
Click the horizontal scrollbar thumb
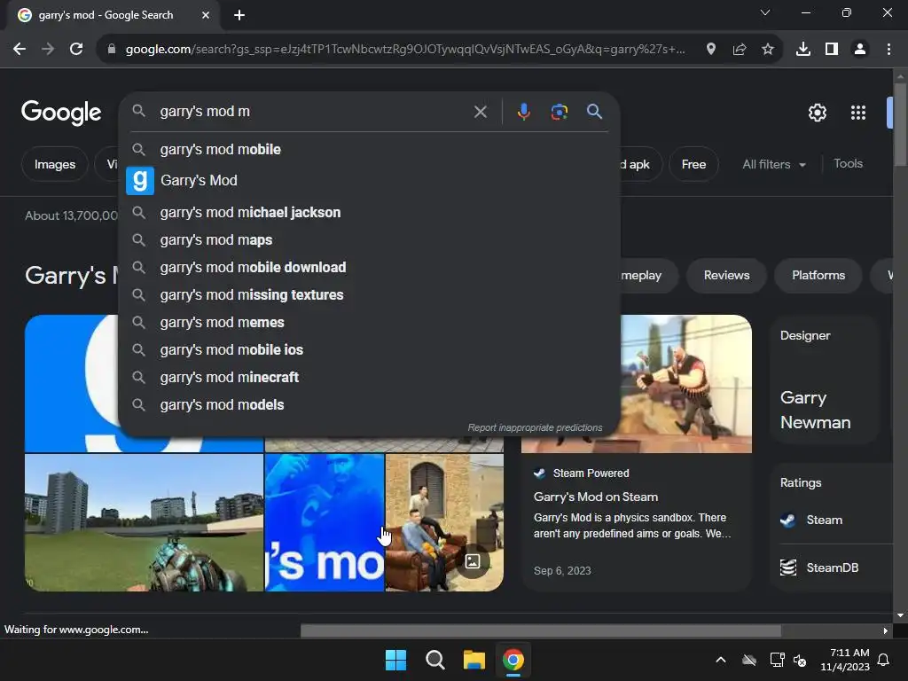[x=540, y=630]
